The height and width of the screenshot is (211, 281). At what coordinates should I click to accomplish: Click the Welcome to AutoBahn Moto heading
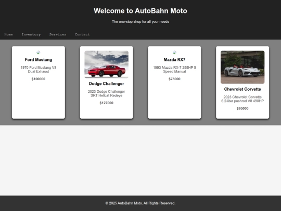coord(140,11)
